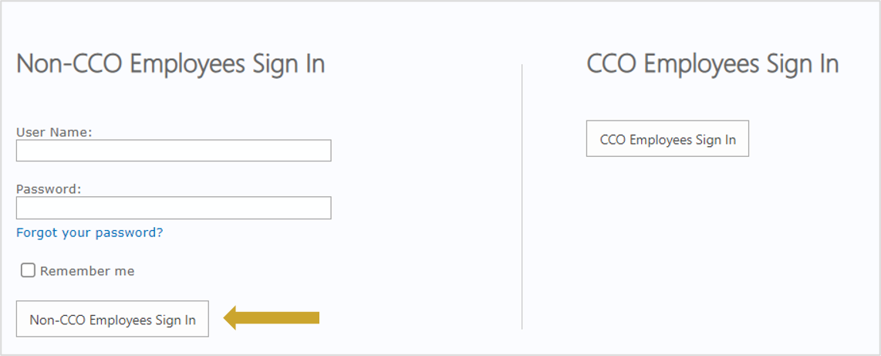
Task: Toggle the Remember me option on
Action: coord(29,270)
